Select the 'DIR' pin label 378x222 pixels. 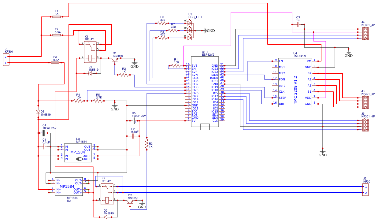point(282,104)
